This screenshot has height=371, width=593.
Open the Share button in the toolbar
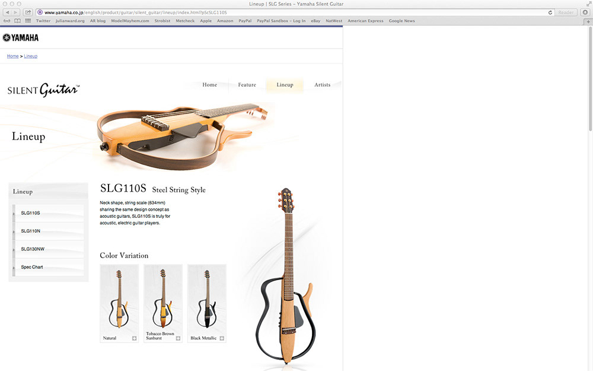28,12
